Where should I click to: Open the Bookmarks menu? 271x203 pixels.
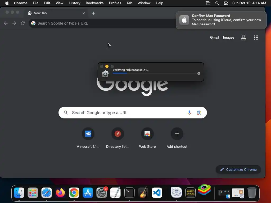tap(94, 3)
